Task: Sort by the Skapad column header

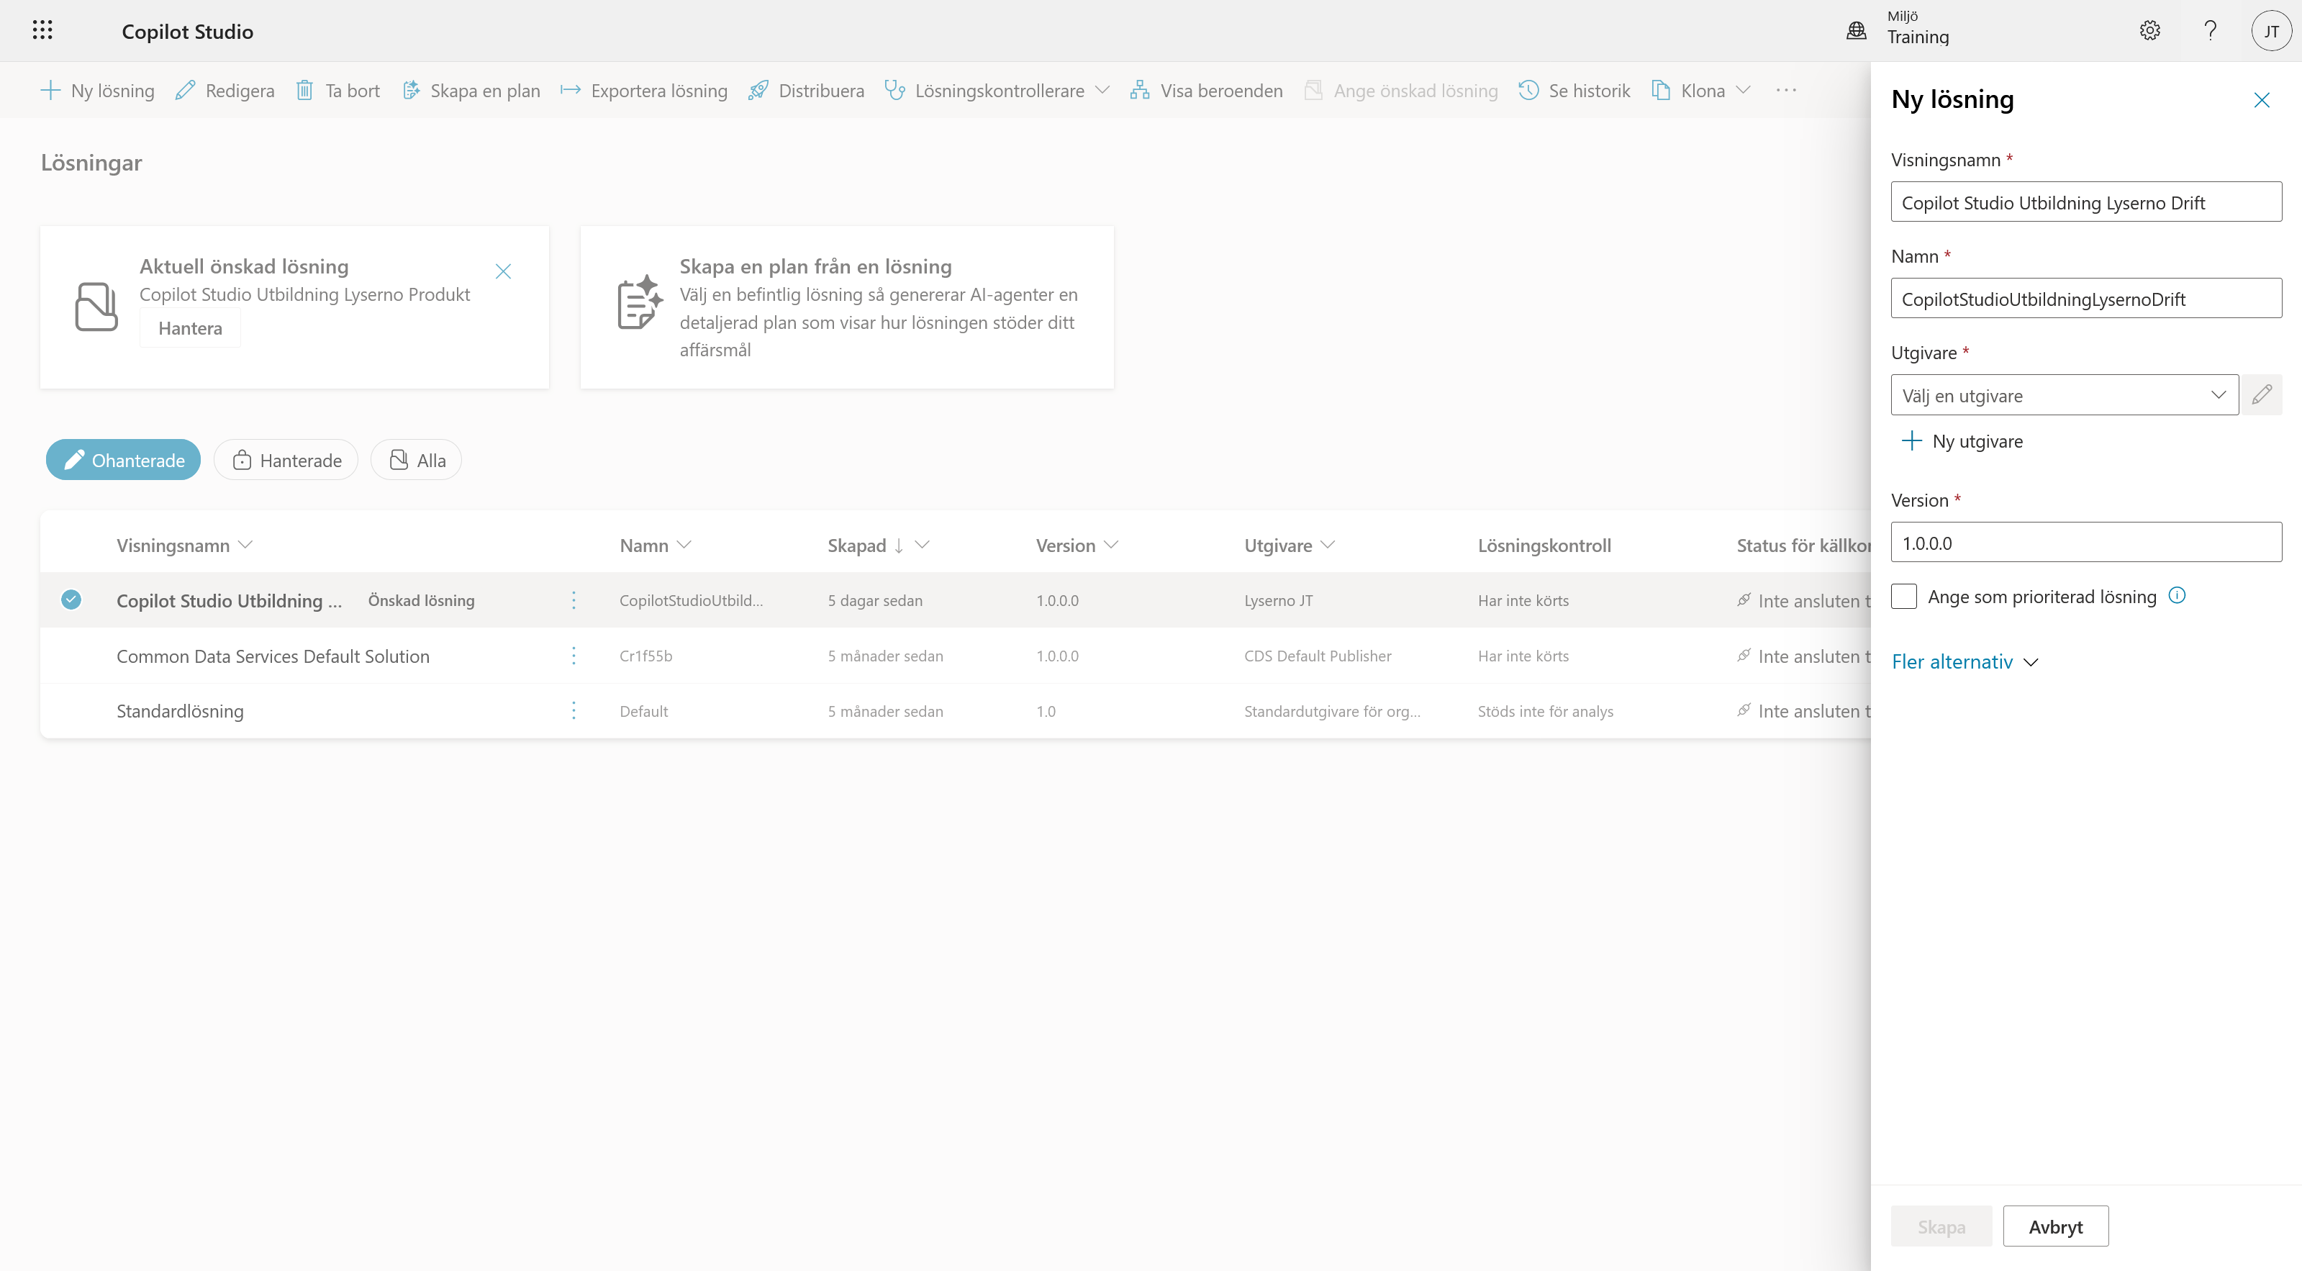Action: tap(879, 546)
